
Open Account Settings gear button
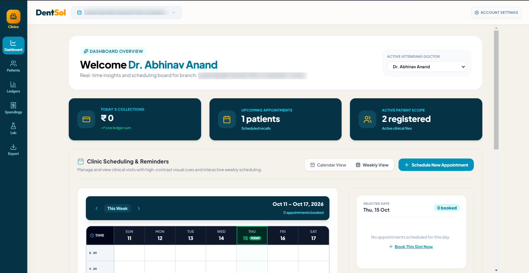(x=496, y=13)
